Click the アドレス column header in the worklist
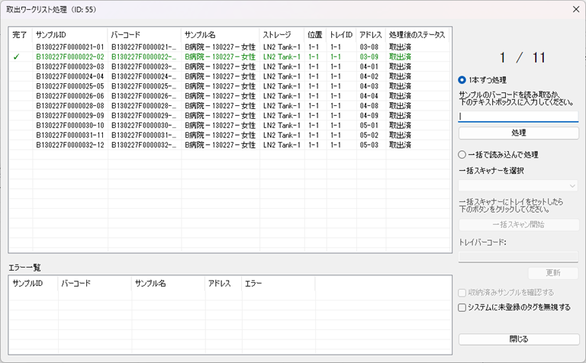The image size is (586, 363). [370, 35]
